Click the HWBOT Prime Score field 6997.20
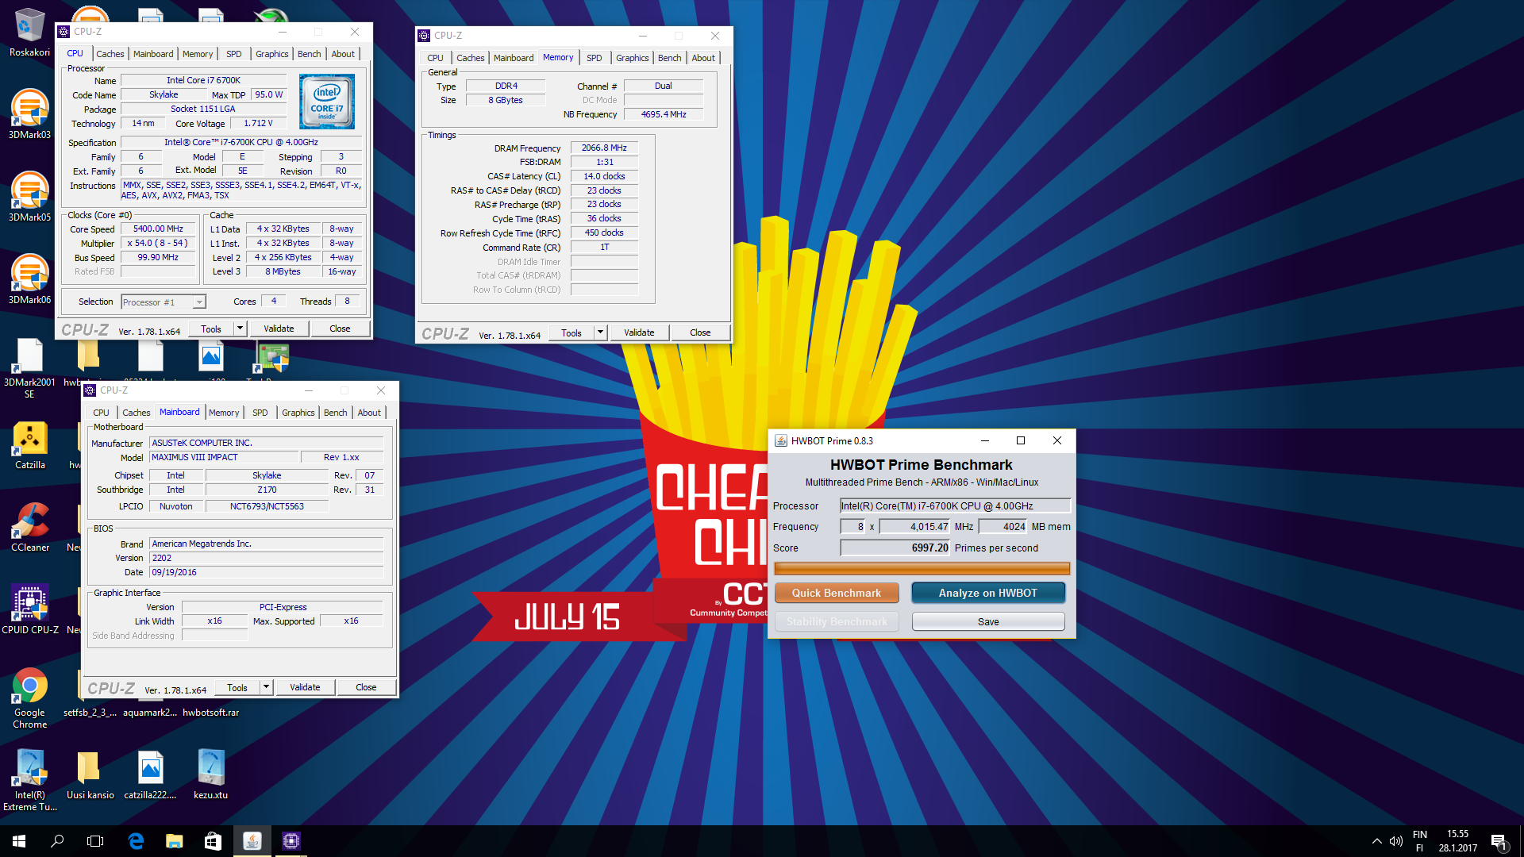Viewport: 1524px width, 857px height. 895,548
